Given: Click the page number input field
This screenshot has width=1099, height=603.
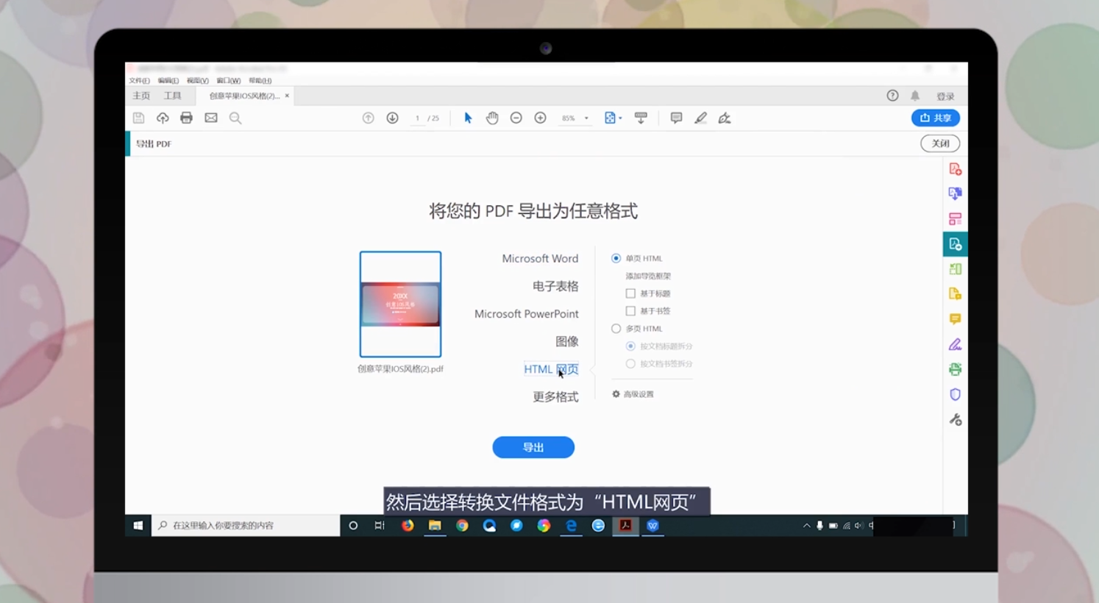Looking at the screenshot, I should 417,118.
